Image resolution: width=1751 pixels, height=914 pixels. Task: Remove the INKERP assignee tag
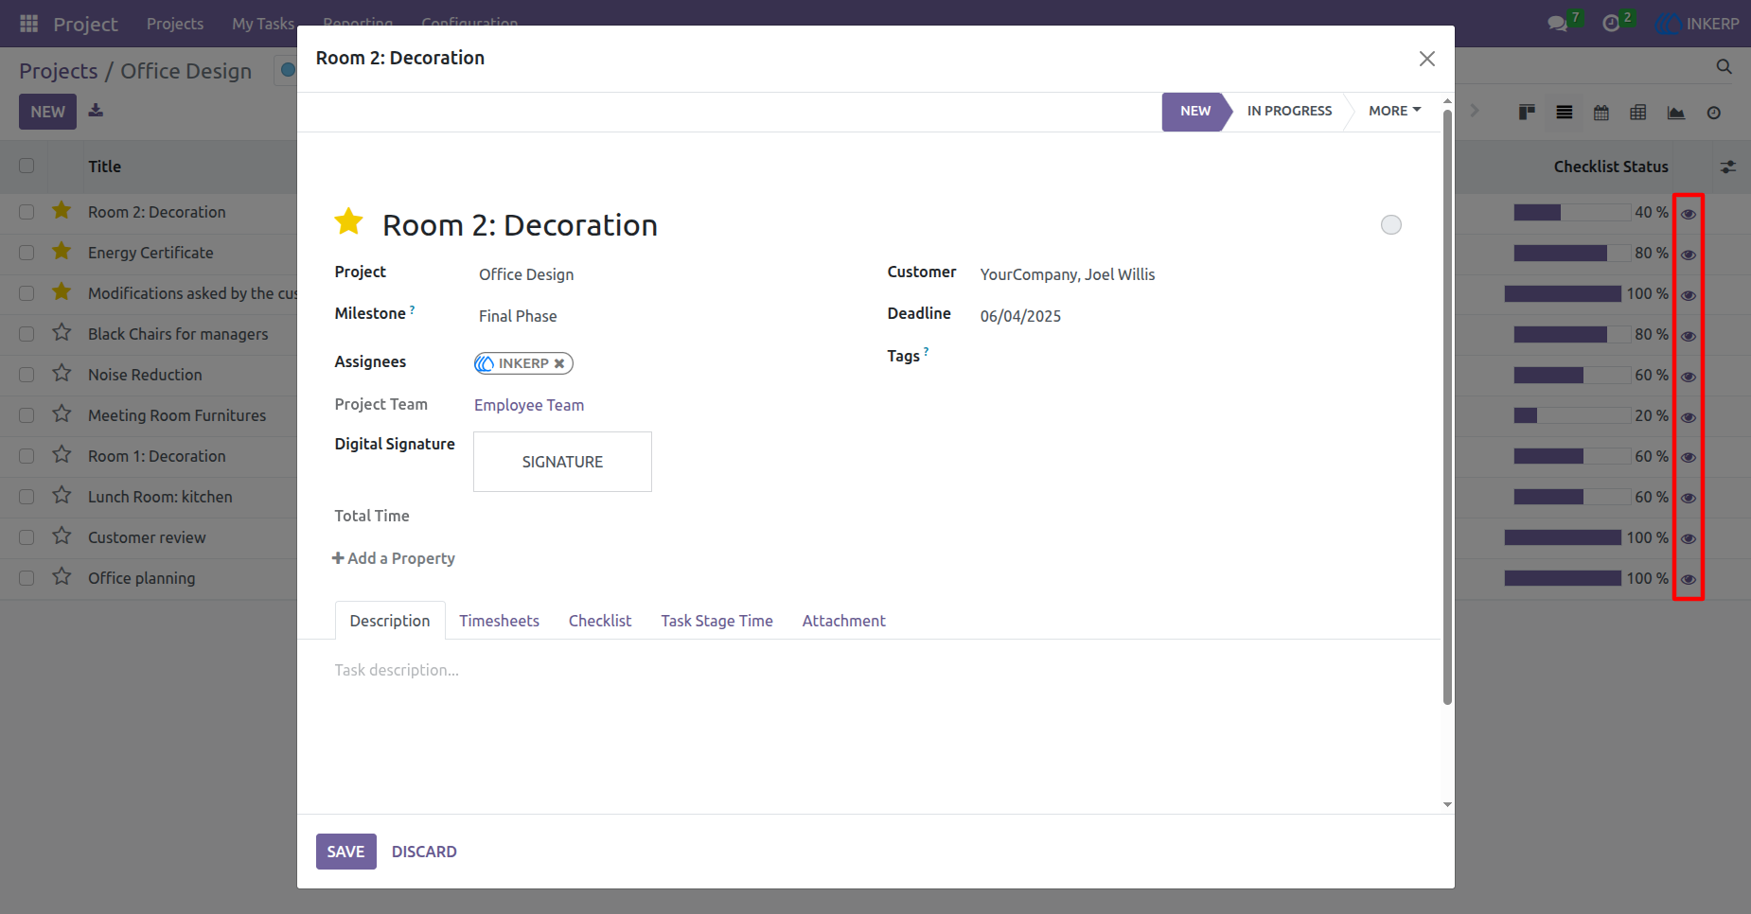[x=559, y=363]
